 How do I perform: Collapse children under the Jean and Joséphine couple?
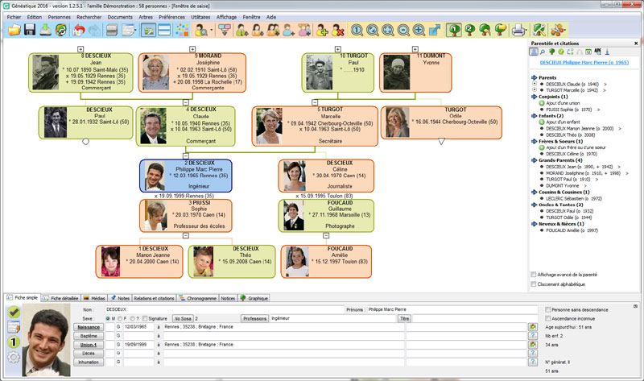pos(186,102)
